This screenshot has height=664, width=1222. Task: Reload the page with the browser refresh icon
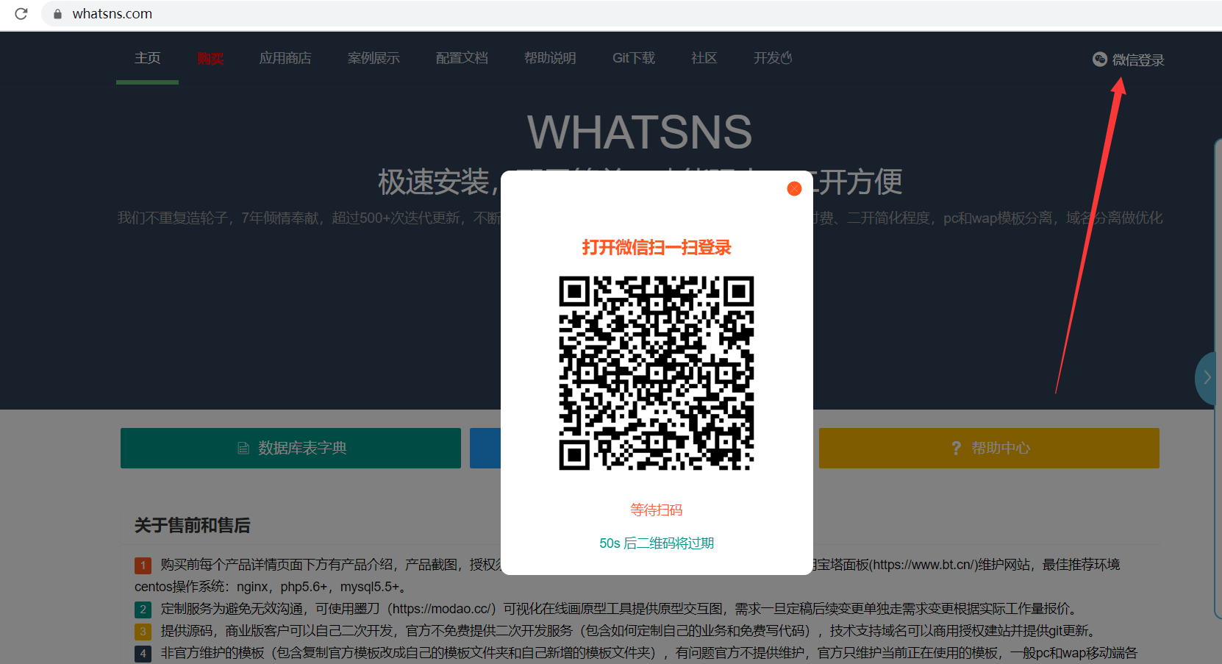pos(21,13)
